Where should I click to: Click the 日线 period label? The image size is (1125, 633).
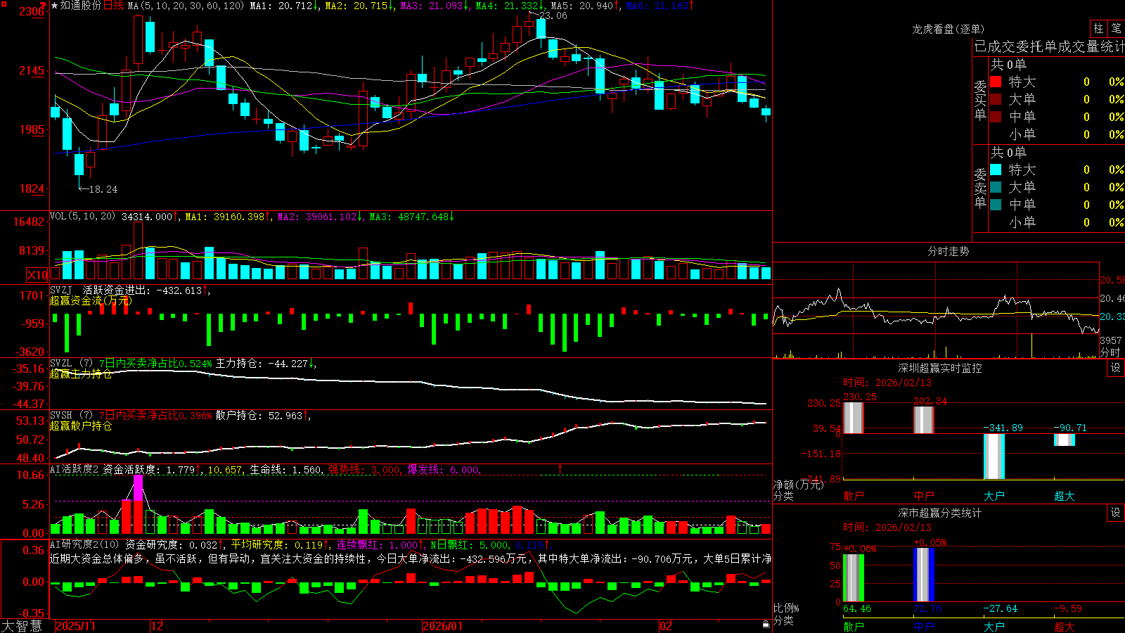point(113,6)
